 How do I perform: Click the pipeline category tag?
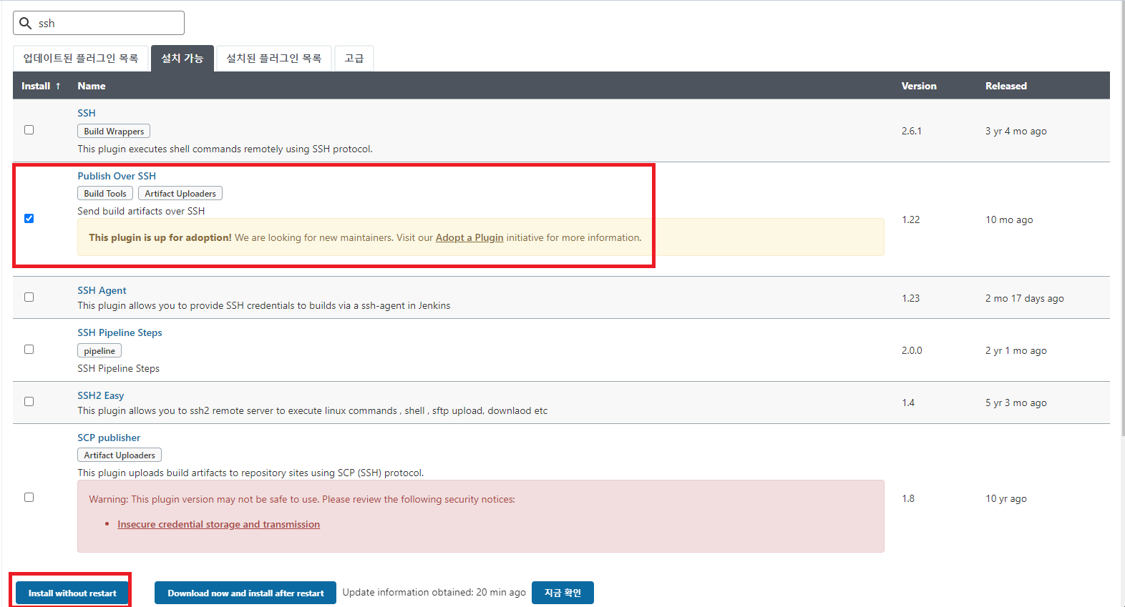(x=99, y=351)
